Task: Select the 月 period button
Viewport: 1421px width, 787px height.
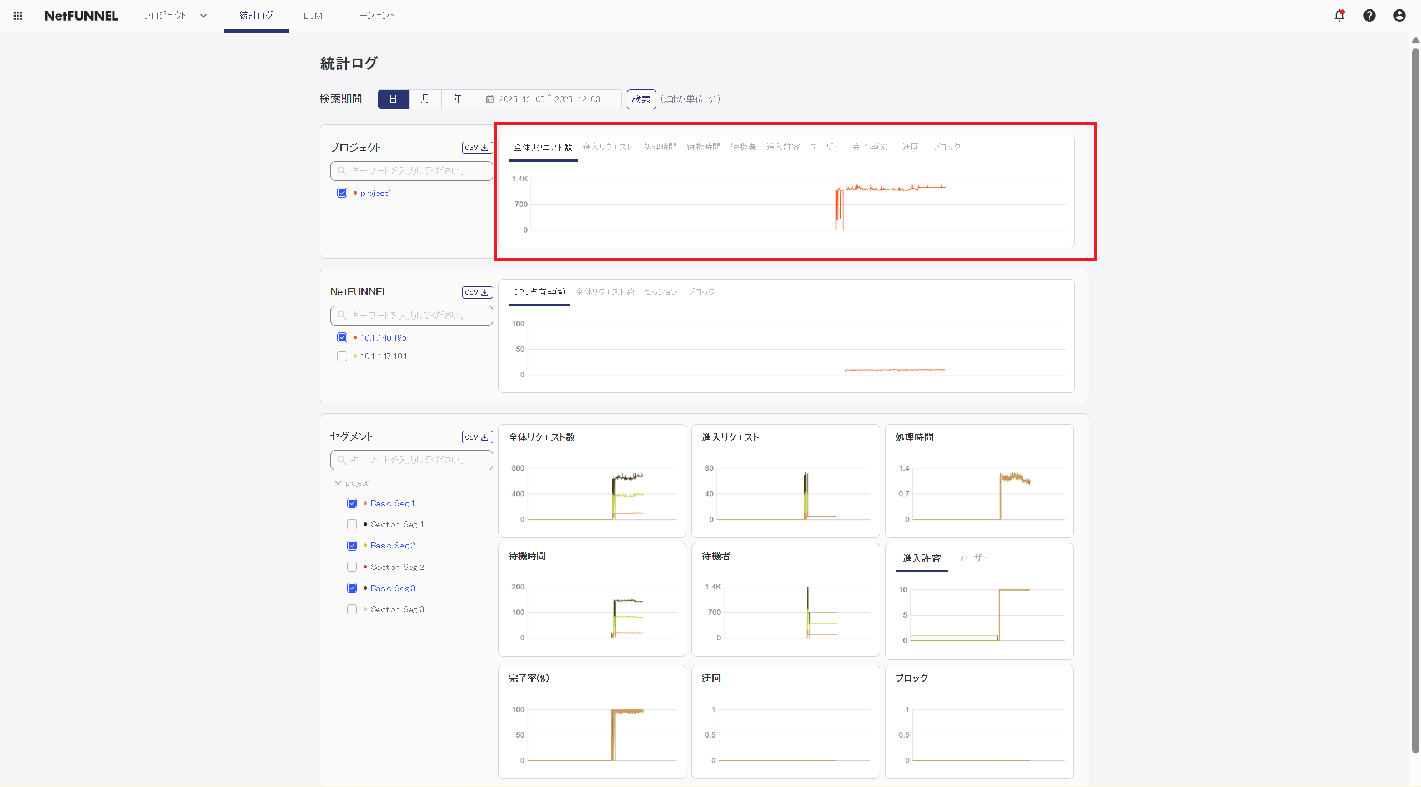Action: click(x=425, y=99)
